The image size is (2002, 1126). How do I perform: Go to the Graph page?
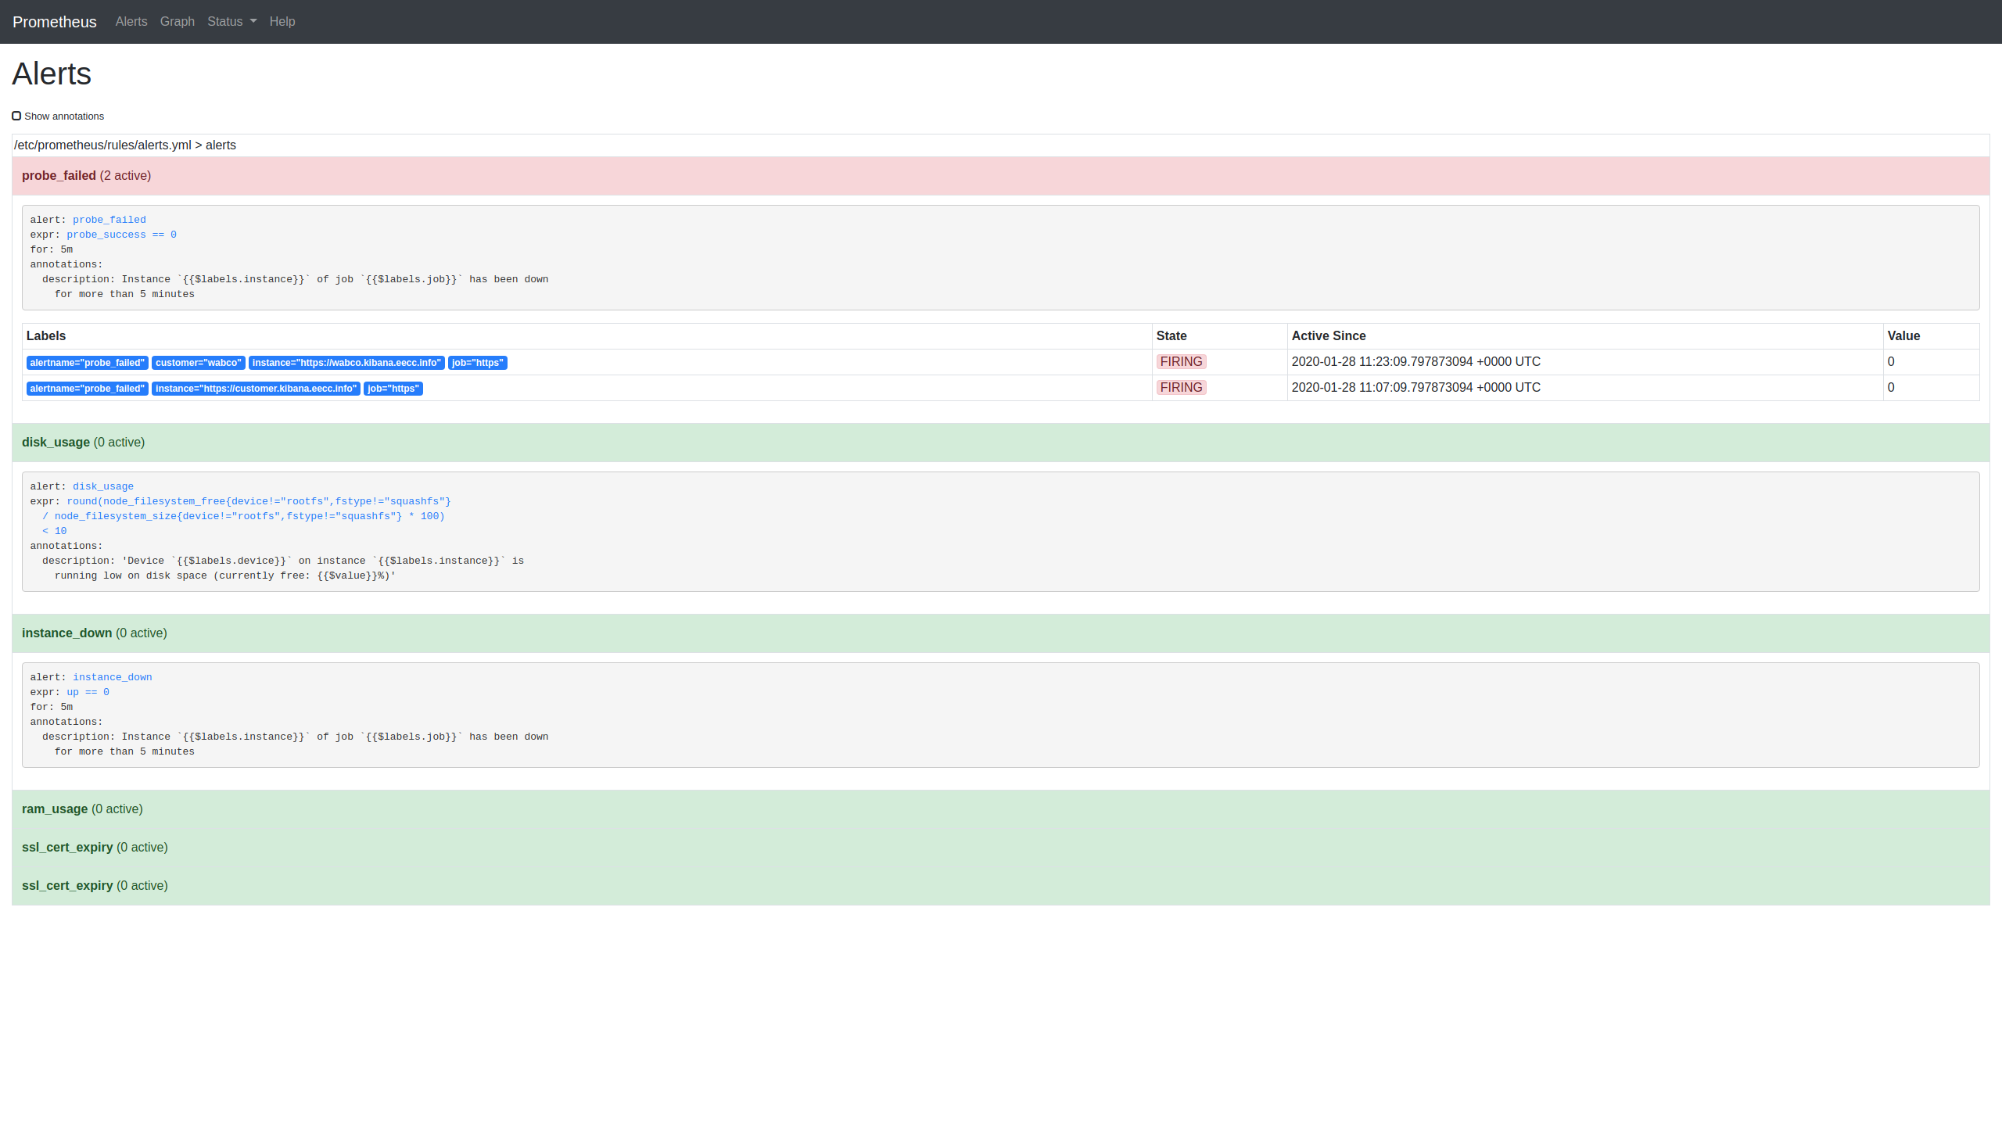click(177, 22)
